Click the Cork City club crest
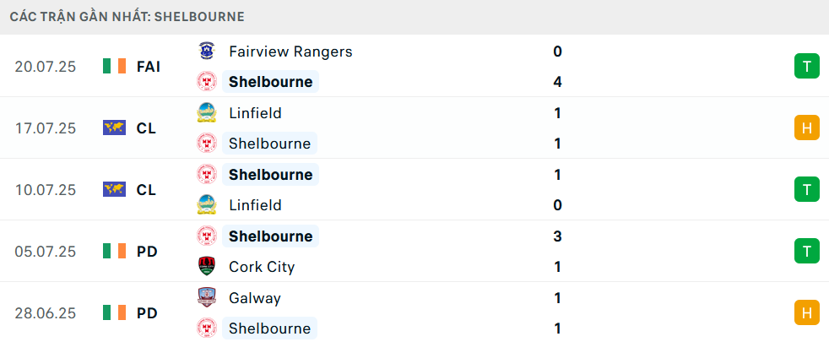The image size is (829, 342). point(207,266)
